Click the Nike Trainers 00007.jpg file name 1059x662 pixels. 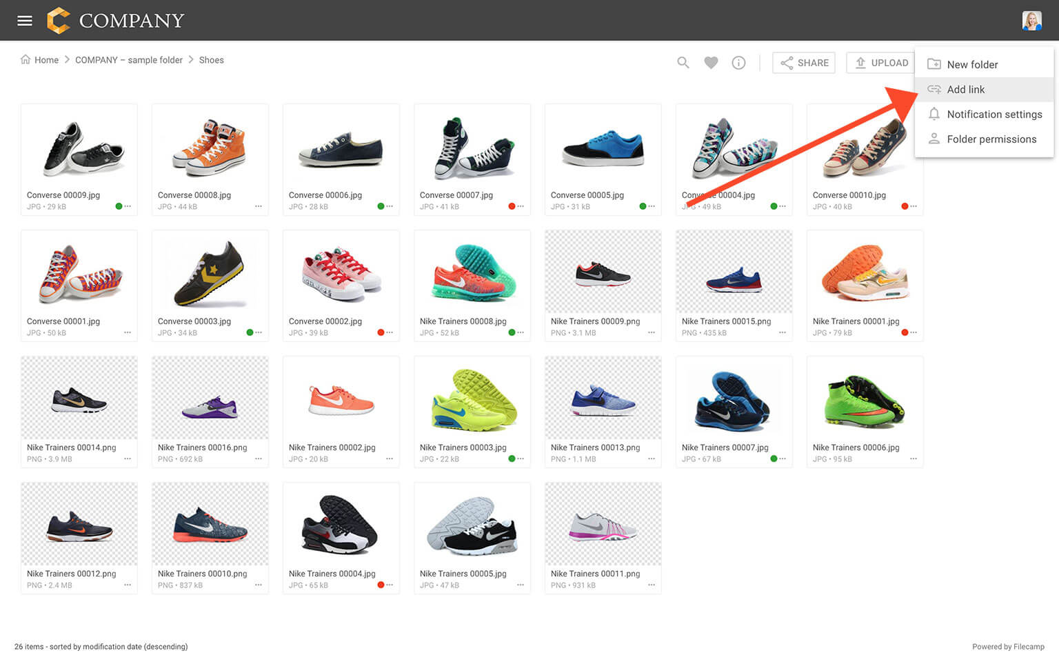725,448
